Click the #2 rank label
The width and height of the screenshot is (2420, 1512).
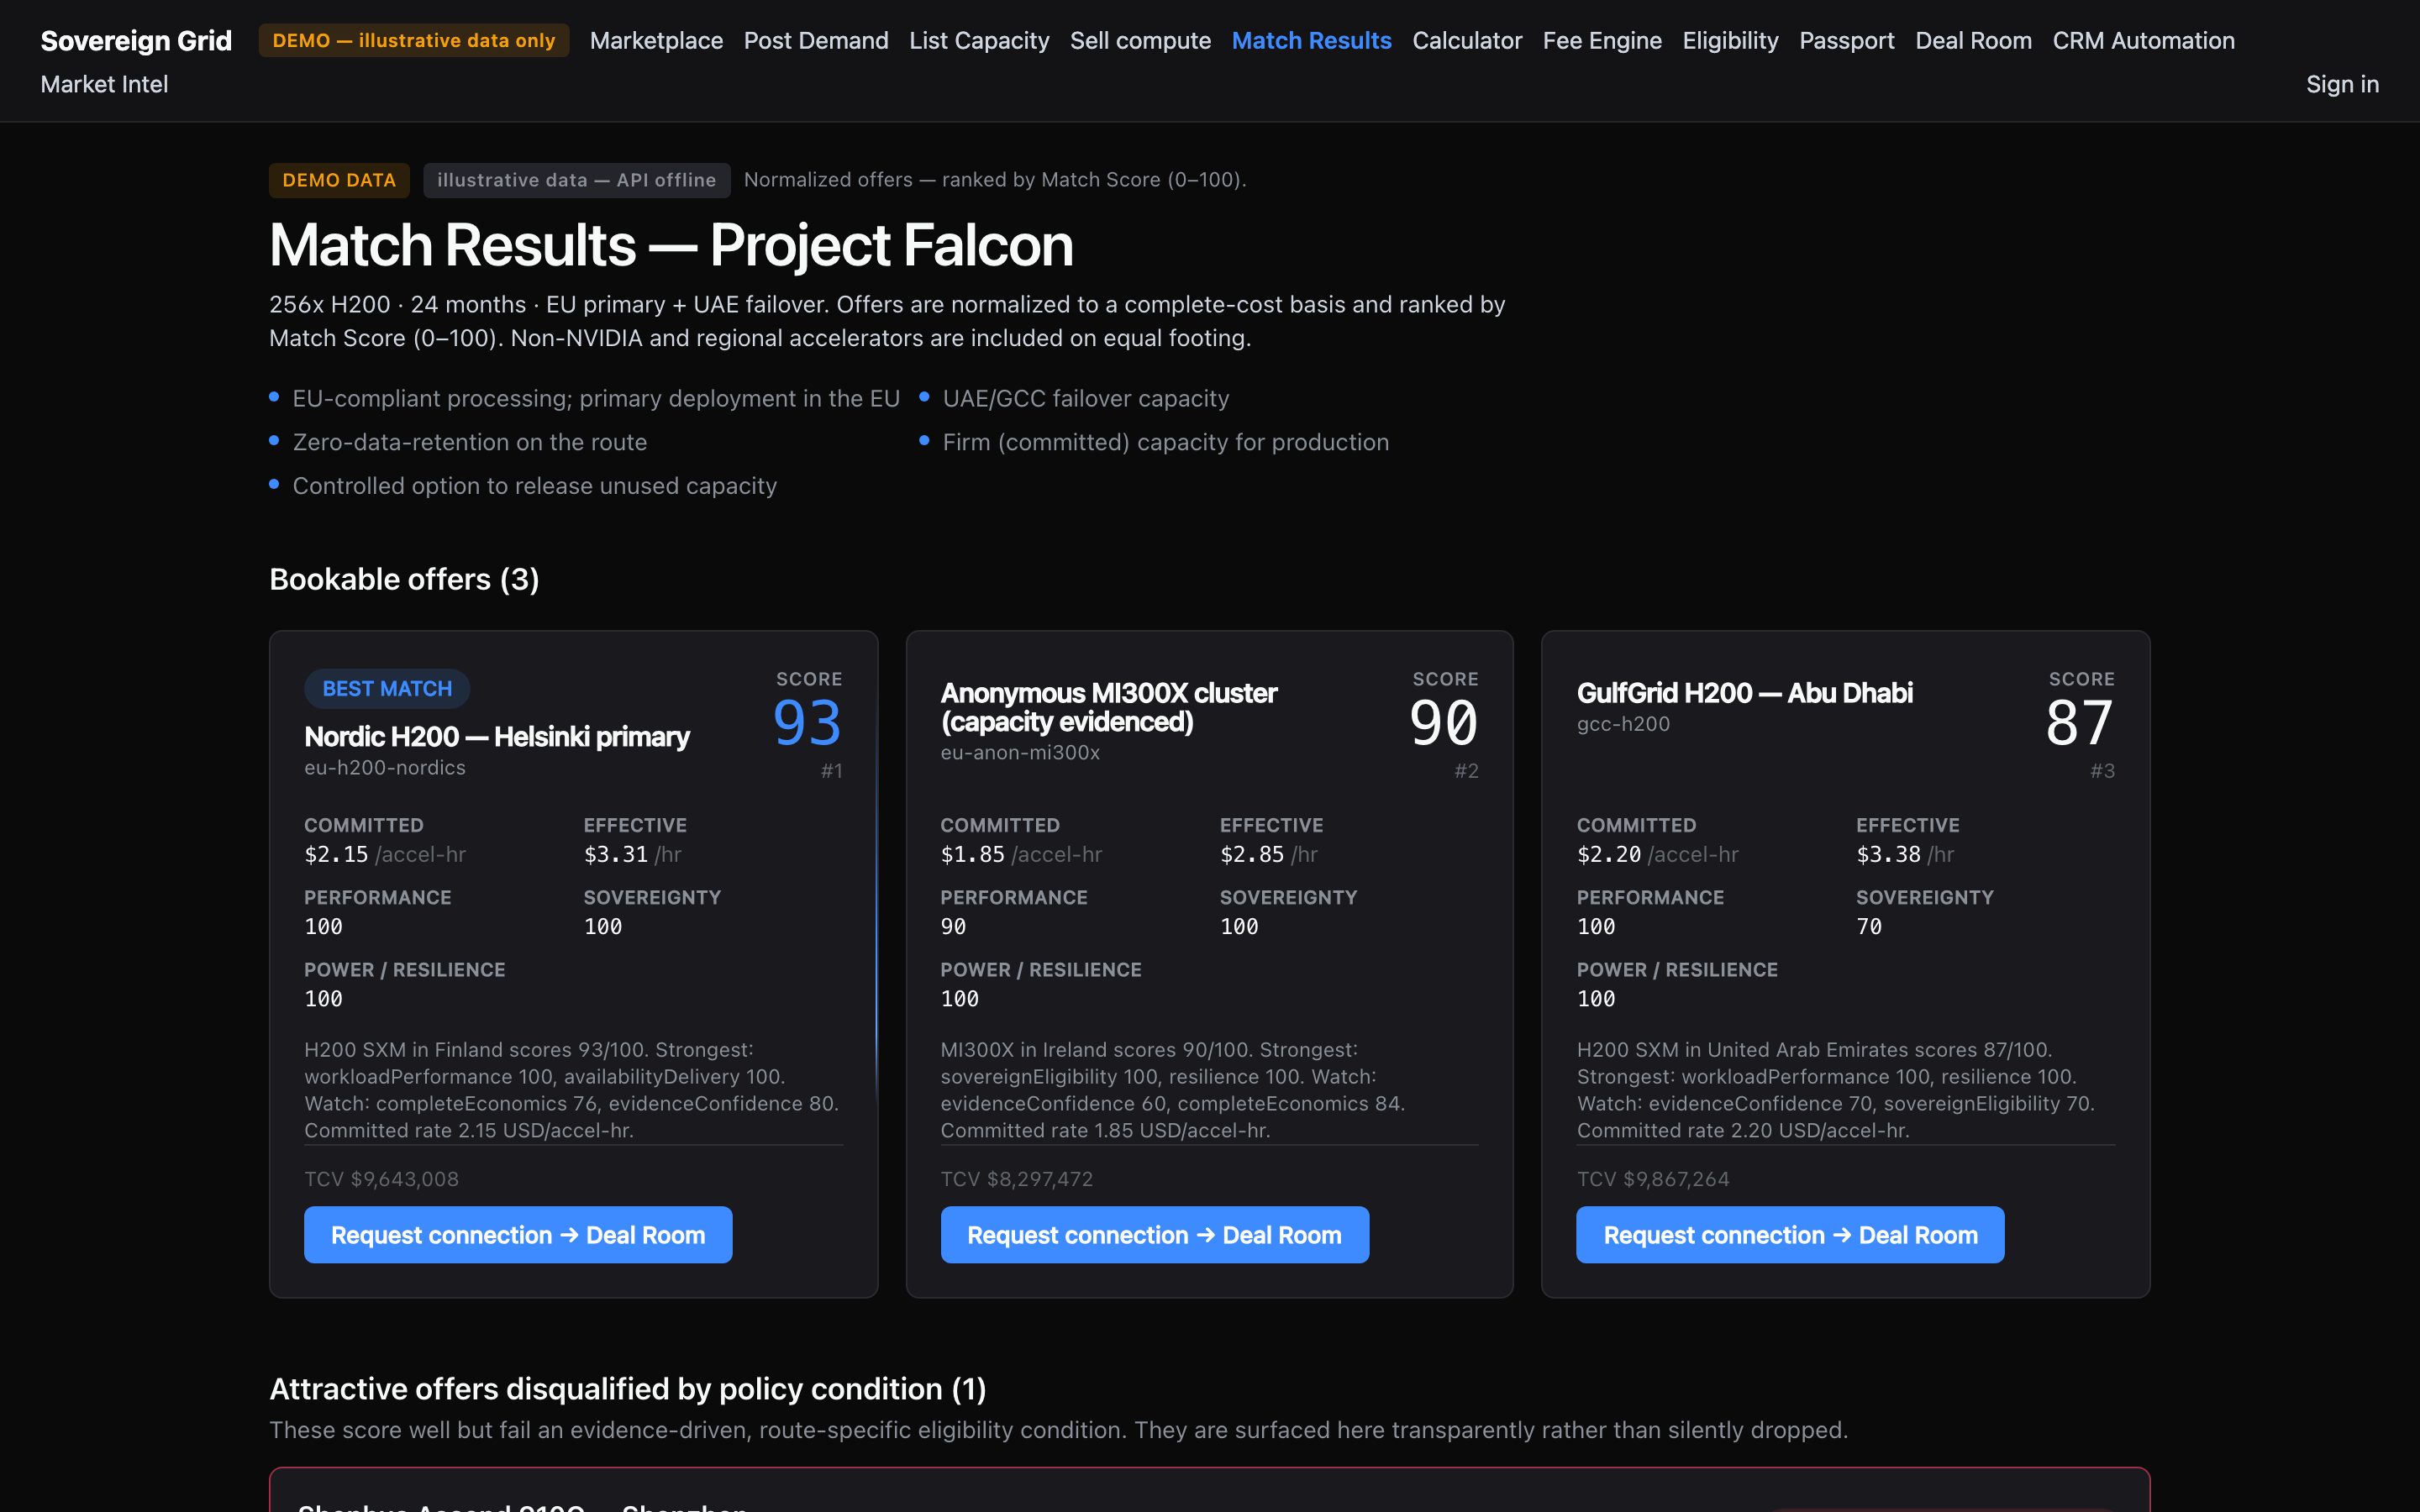click(x=1467, y=771)
